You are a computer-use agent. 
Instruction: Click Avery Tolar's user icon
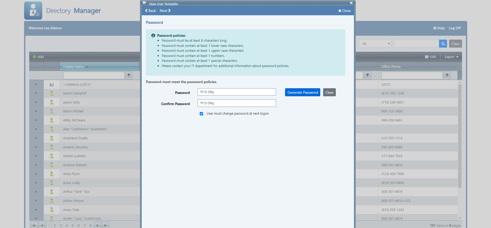[x=51, y=210]
